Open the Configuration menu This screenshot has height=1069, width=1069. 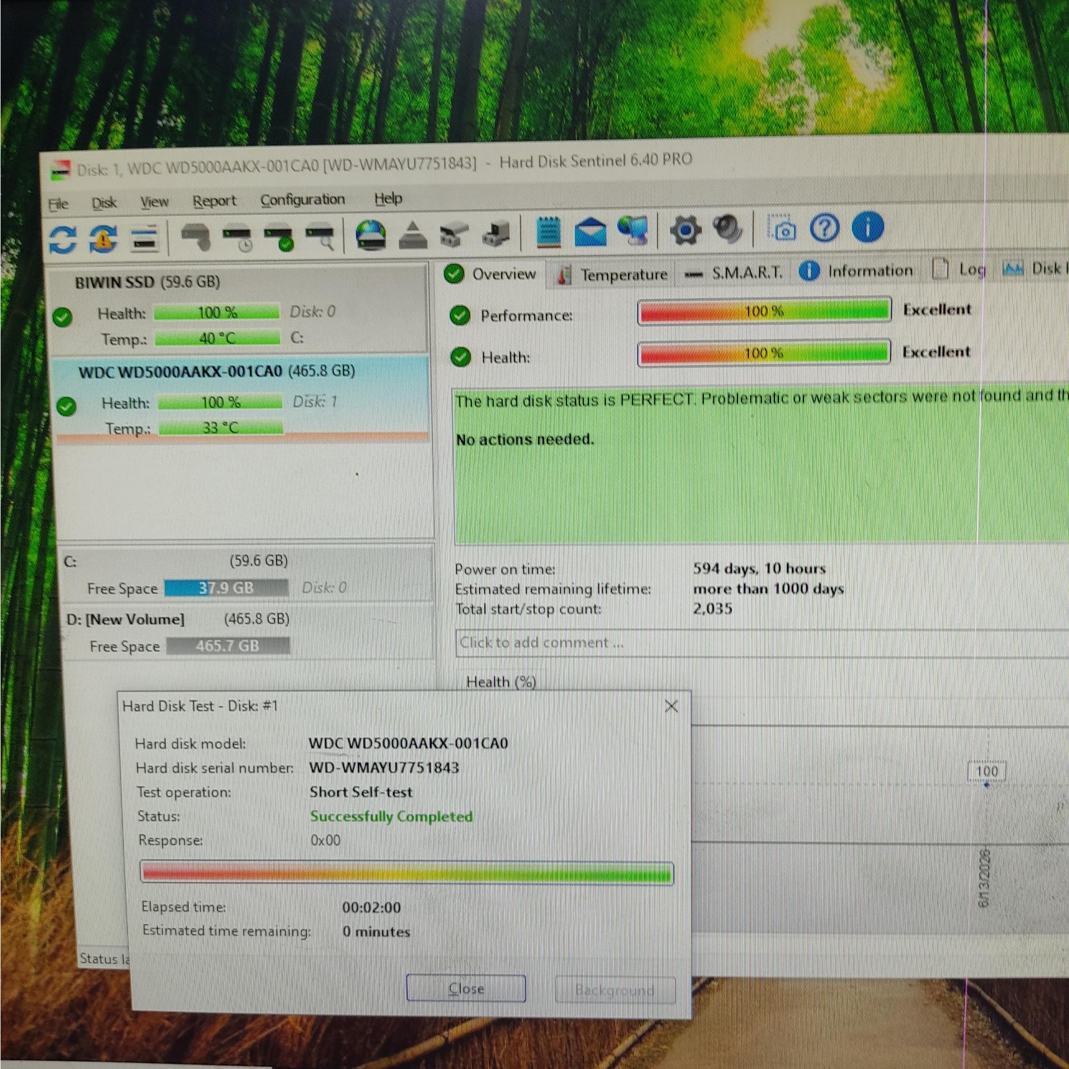coord(303,200)
